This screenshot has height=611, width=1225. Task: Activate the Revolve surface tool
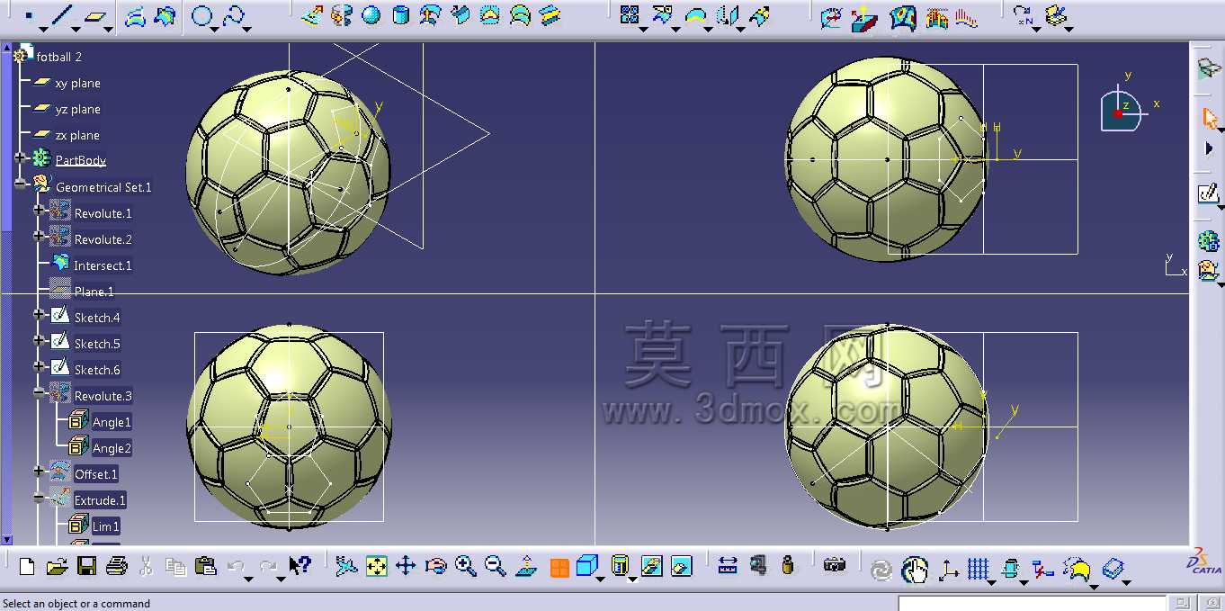pos(342,15)
